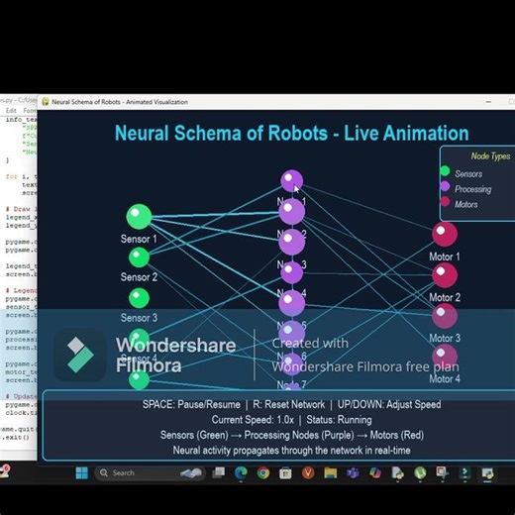Image resolution: width=515 pixels, height=515 pixels.
Task: Launch Microsoft Edge from the taskbar
Action: 241,473
